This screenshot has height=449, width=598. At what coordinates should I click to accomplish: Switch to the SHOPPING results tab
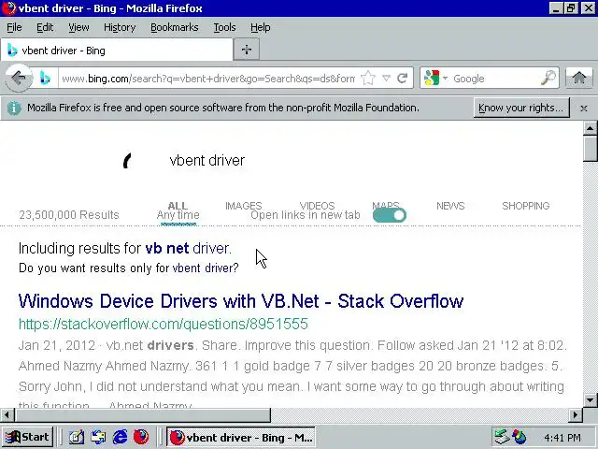[x=525, y=206]
